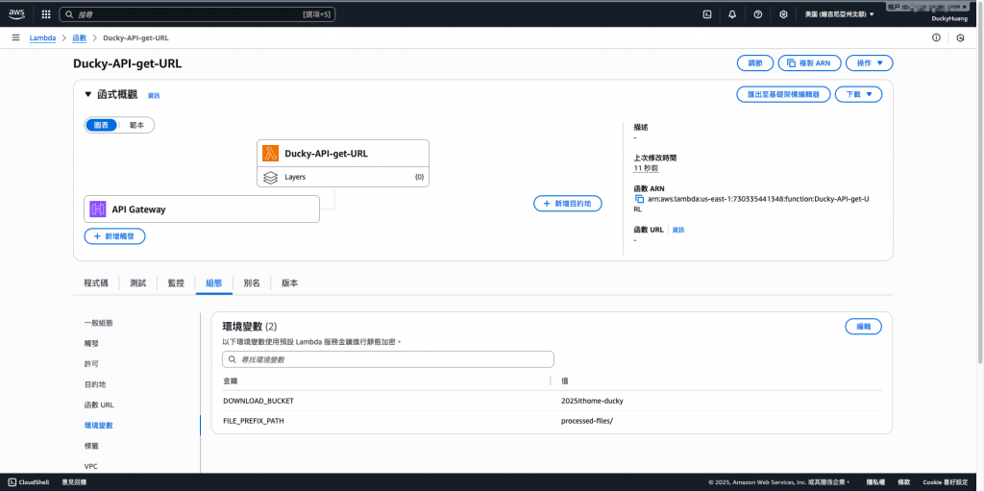984x491 pixels.
Task: Open the settings gear icon
Action: click(x=783, y=14)
